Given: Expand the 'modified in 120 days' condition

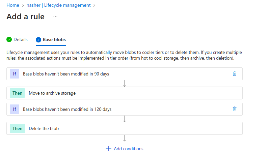Looking at the screenshot, I should point(67,109).
